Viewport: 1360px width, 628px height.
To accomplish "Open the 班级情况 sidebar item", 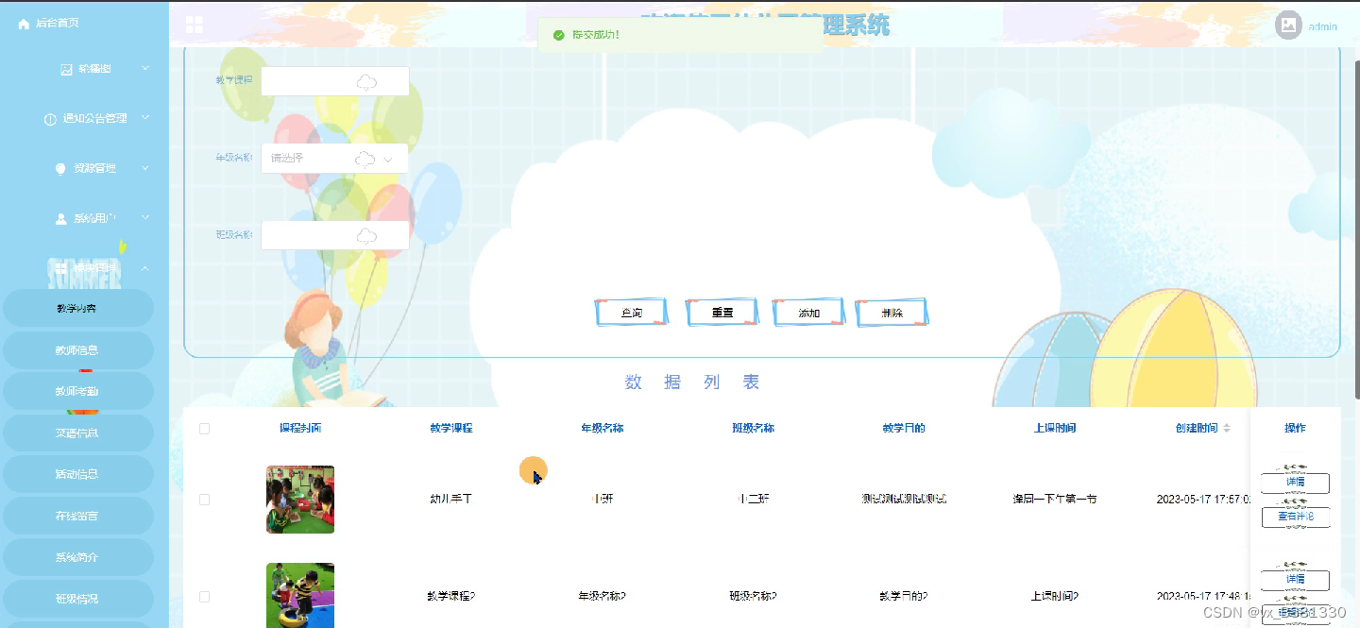I will 77,599.
